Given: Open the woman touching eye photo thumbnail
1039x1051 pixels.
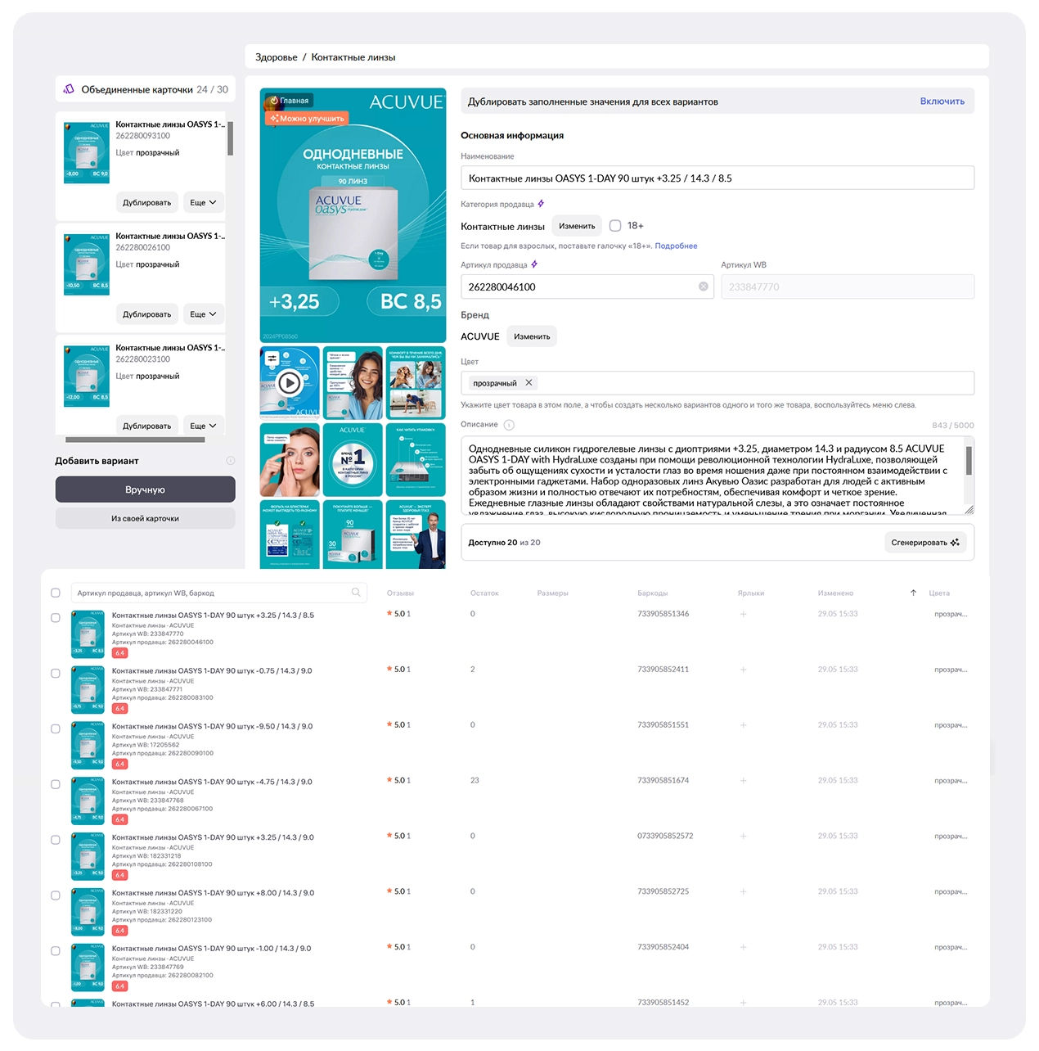Looking at the screenshot, I should coord(290,459).
